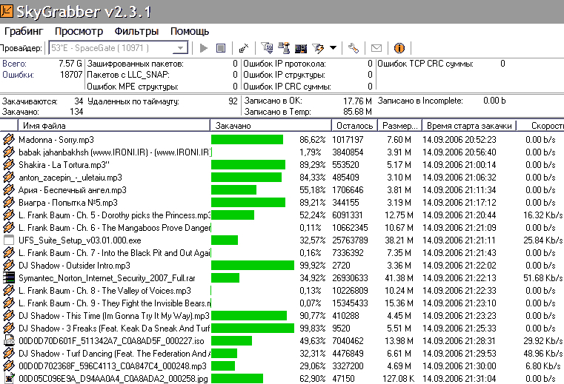Screen dimensions: 564x384
Task: Click progress bar of Shakira - La Tortura
Action: click(248, 164)
